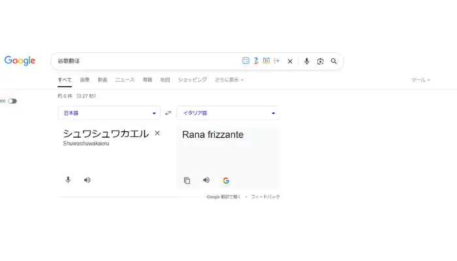Copy the translation with the copy icon
Viewport: 457px width, 261px height.
(x=187, y=181)
